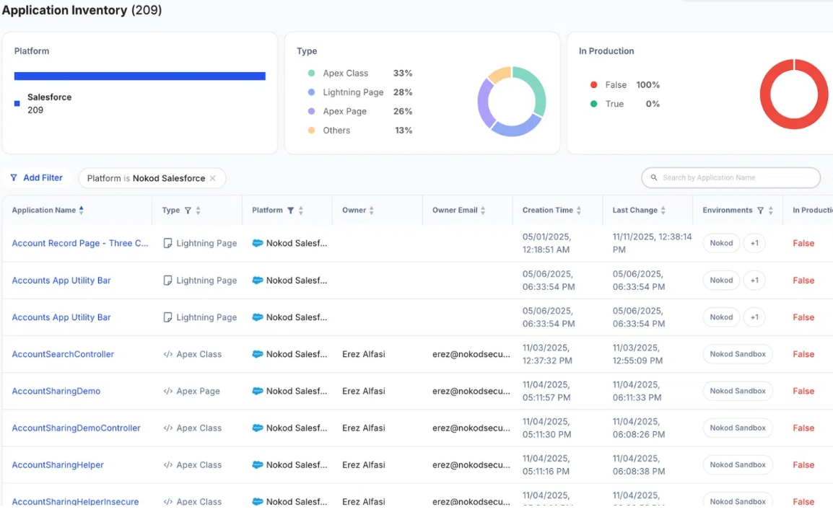833x512 pixels.
Task: Select the Apex Class green legend dot
Action: click(311, 74)
